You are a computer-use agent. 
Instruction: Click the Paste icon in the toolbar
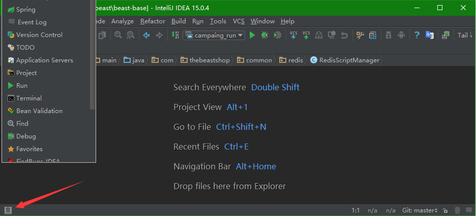click(x=103, y=35)
